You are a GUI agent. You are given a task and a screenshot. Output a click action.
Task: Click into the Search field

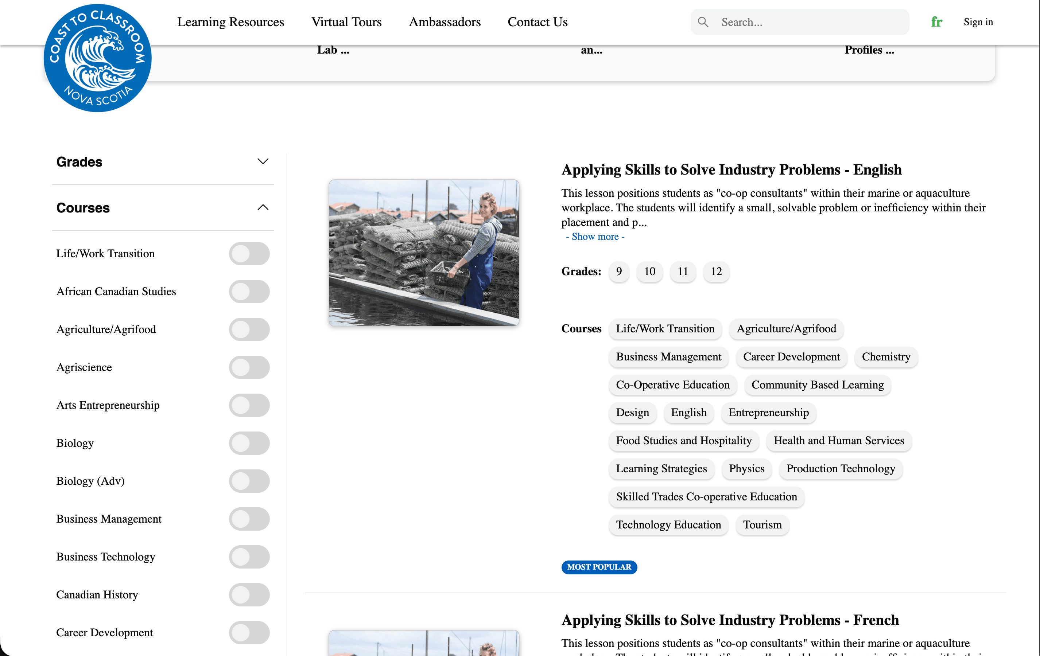point(799,22)
